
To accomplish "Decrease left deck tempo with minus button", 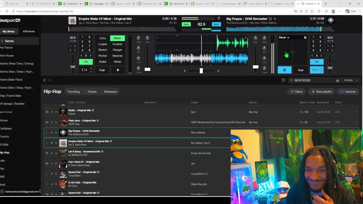I will tap(70, 46).
